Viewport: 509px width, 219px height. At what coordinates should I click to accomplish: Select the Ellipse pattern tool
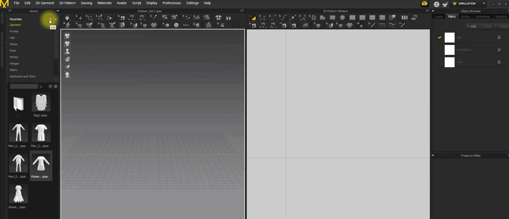tap(342, 18)
